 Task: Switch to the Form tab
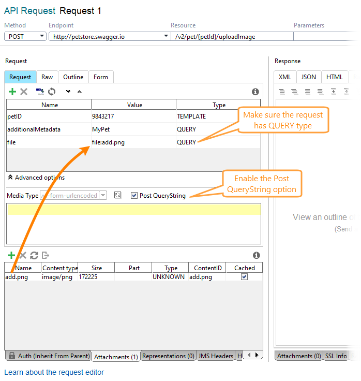[x=101, y=77]
